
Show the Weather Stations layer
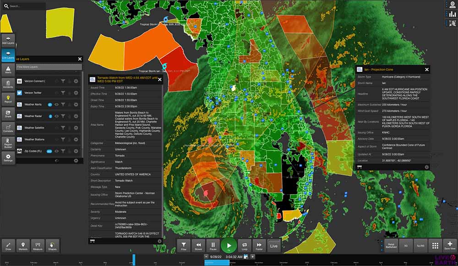coord(56,140)
